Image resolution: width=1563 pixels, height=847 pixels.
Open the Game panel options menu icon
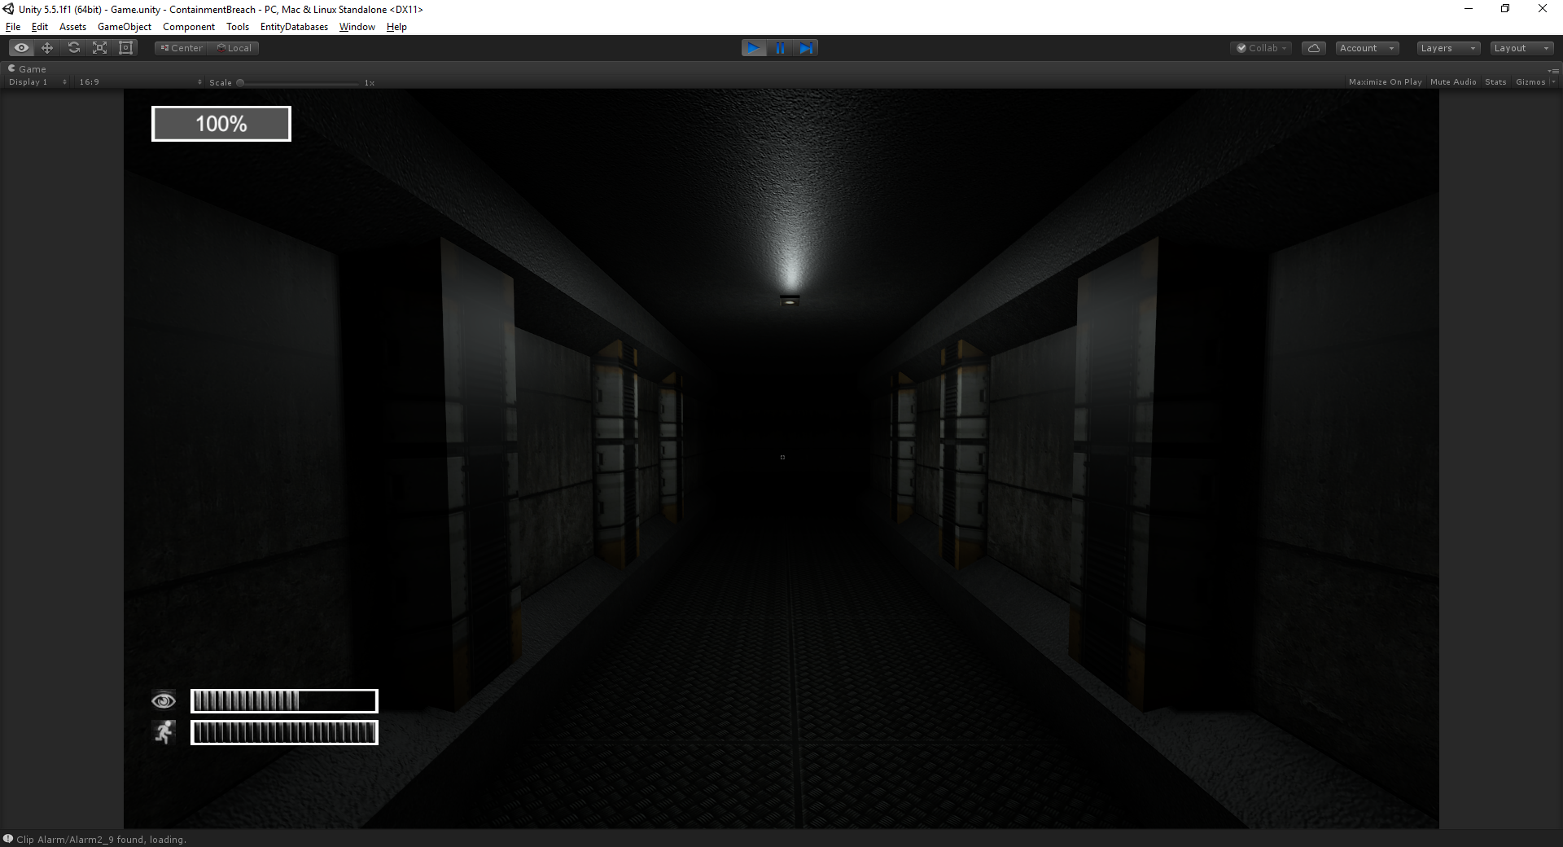pos(1553,70)
